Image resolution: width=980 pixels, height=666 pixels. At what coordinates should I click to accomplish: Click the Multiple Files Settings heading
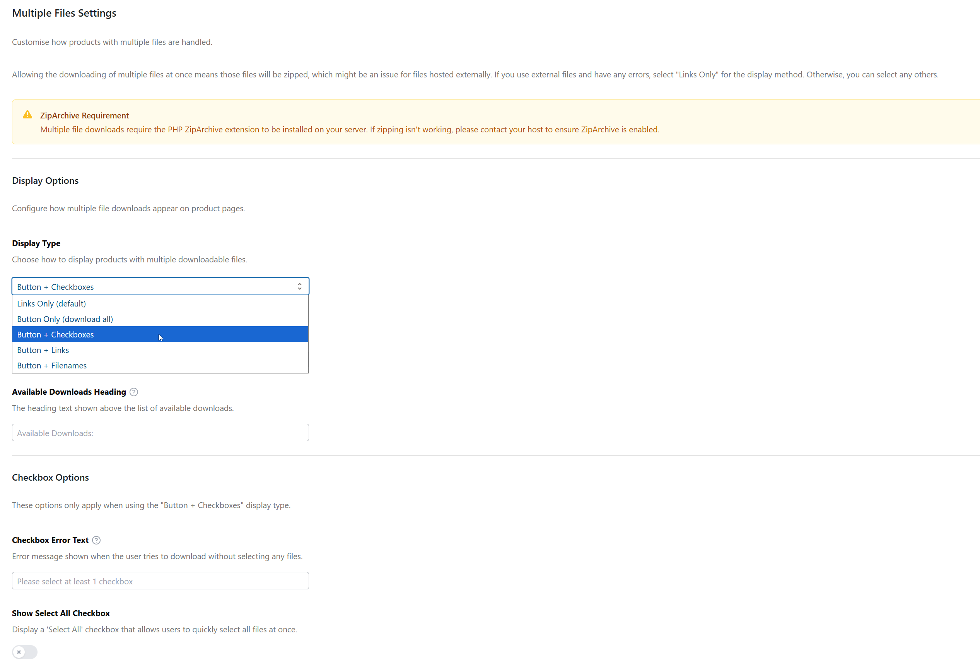(x=64, y=13)
